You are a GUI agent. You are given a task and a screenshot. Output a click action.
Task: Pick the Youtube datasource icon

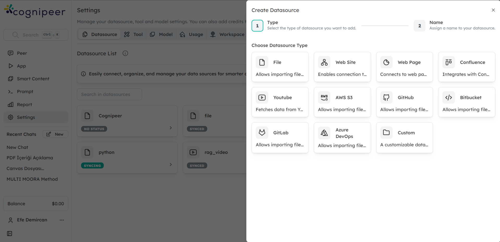262,98
